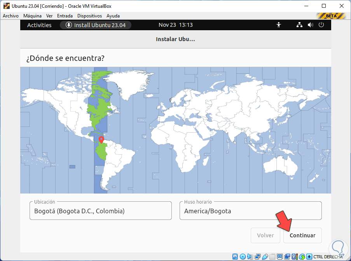Click the ¿Dónde se encuentra? heading
The width and height of the screenshot is (351, 261).
pyautogui.click(x=65, y=58)
